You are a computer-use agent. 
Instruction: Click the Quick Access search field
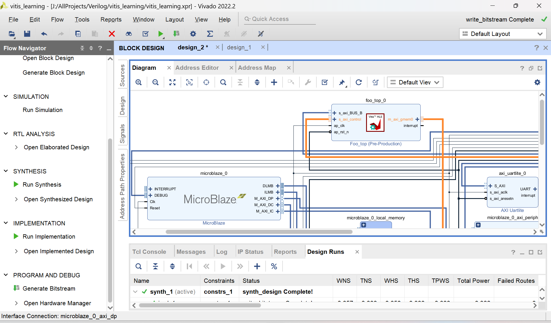click(279, 19)
